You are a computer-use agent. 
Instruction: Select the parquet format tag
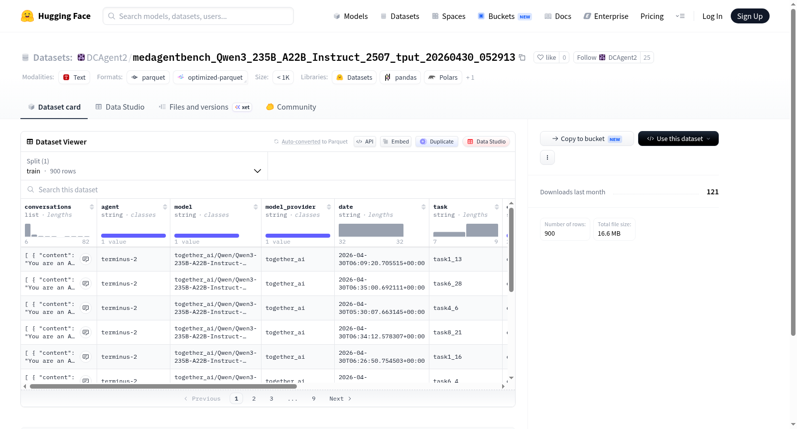148,77
